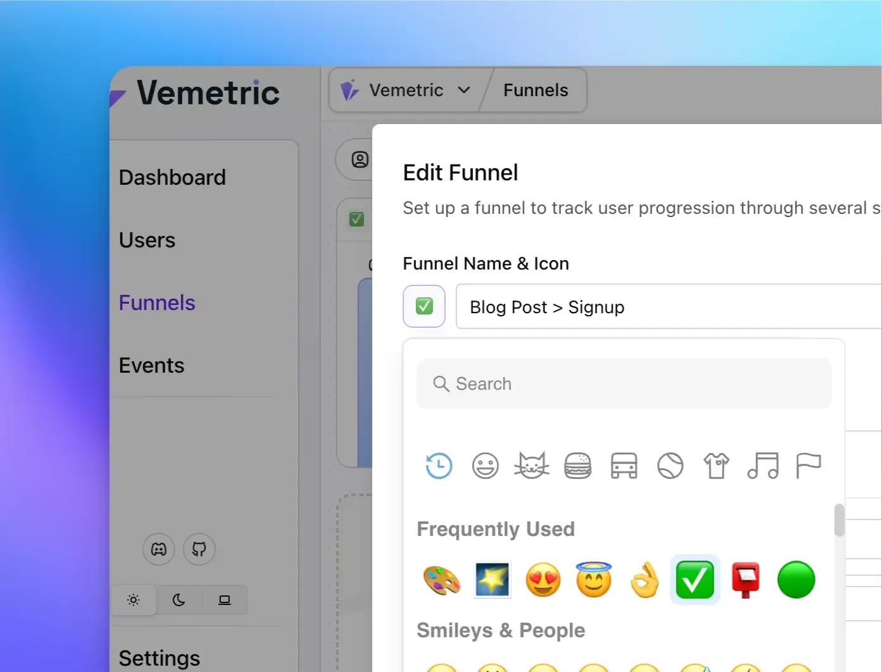Switch theme to system mode
This screenshot has height=672, width=882.
(224, 600)
